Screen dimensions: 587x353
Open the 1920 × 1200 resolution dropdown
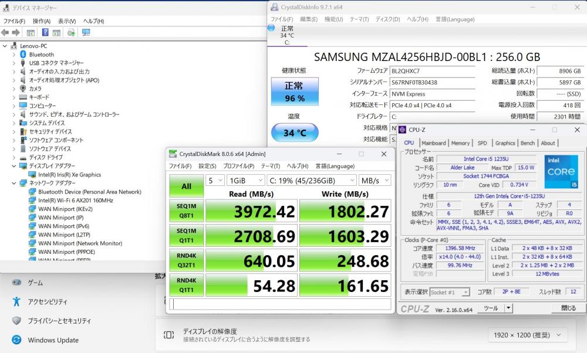click(x=527, y=335)
